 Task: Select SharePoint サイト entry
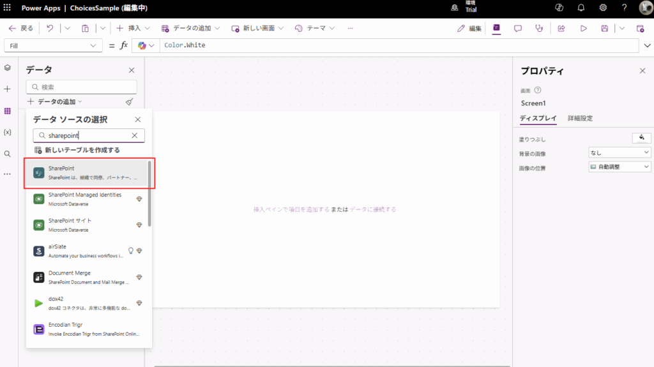(x=87, y=225)
